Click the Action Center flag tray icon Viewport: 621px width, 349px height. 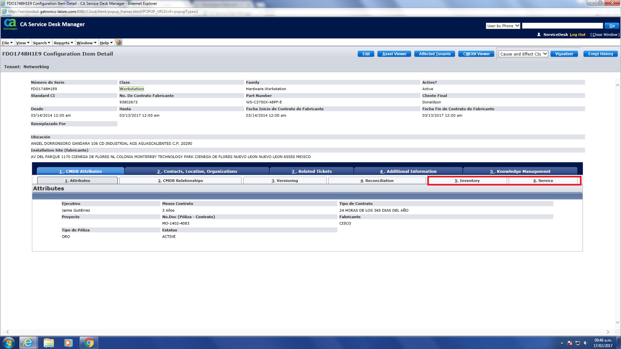coord(570,343)
